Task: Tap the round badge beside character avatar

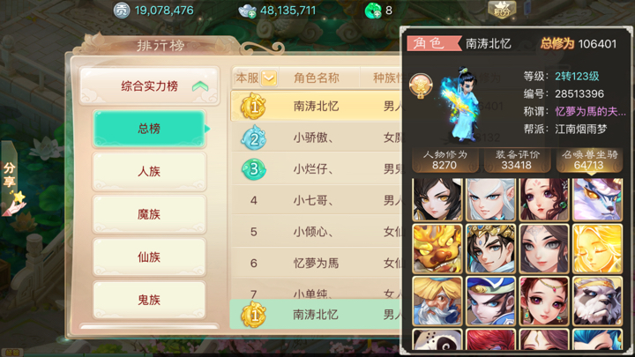Action: pyautogui.click(x=421, y=86)
